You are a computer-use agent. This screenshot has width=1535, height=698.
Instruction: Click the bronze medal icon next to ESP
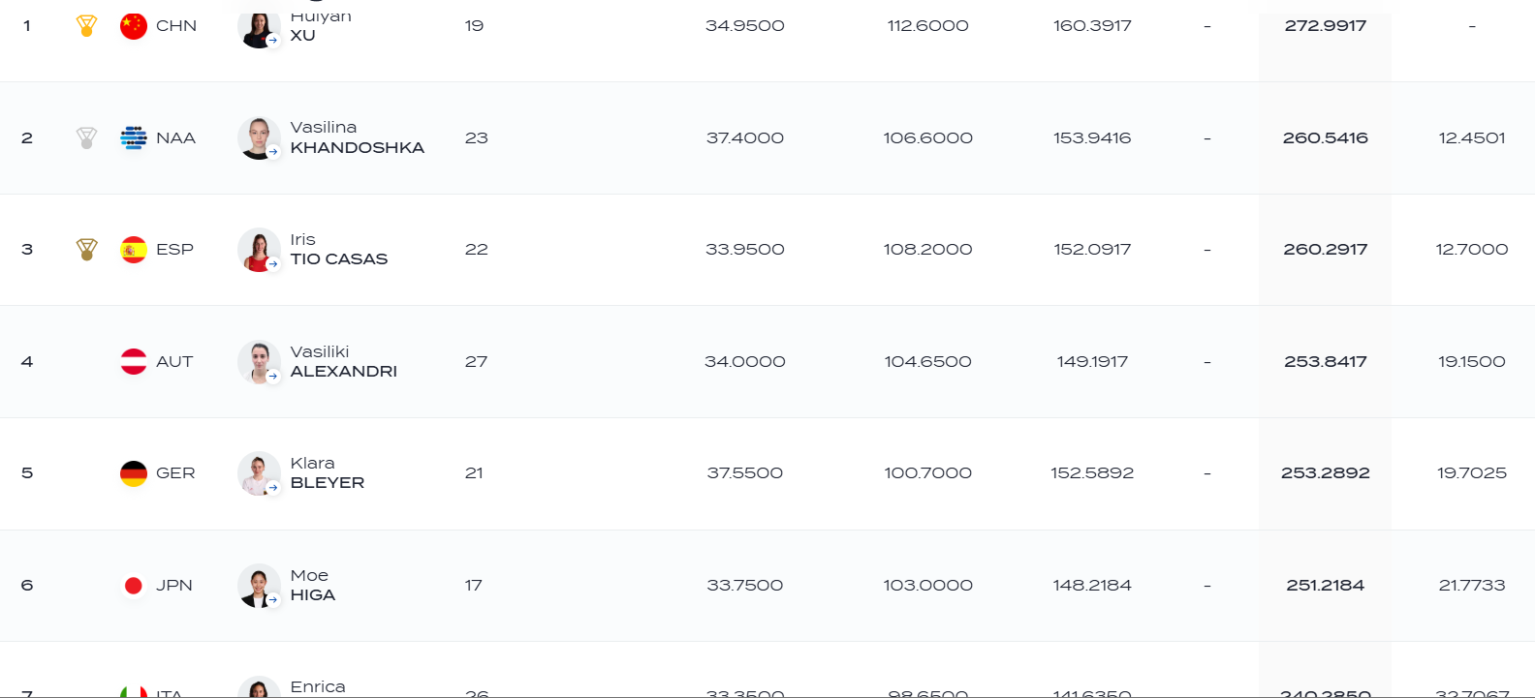[86, 250]
